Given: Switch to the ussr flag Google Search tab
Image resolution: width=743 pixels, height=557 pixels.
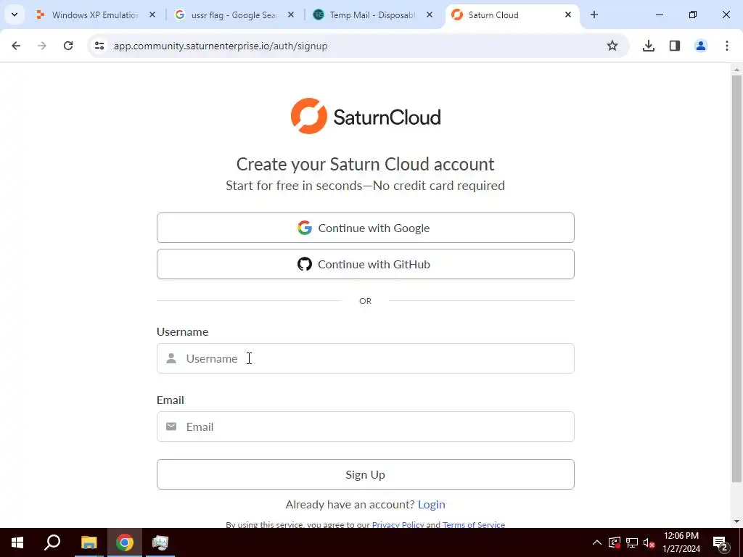Looking at the screenshot, I should click(x=234, y=15).
